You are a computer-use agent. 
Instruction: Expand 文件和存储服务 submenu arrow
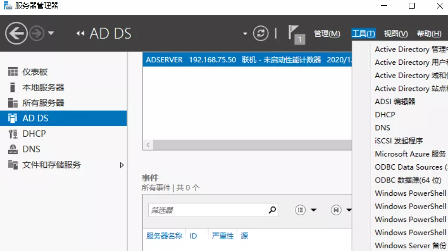(x=122, y=165)
